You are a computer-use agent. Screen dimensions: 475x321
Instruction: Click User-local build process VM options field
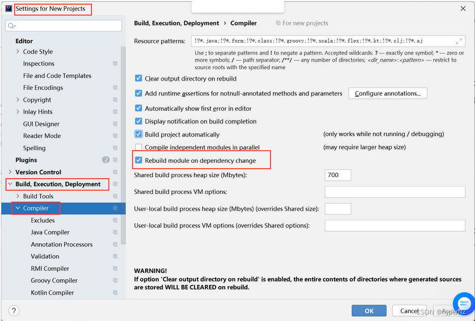(x=395, y=225)
